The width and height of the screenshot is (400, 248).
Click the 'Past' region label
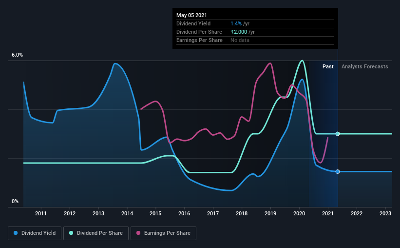[328, 66]
